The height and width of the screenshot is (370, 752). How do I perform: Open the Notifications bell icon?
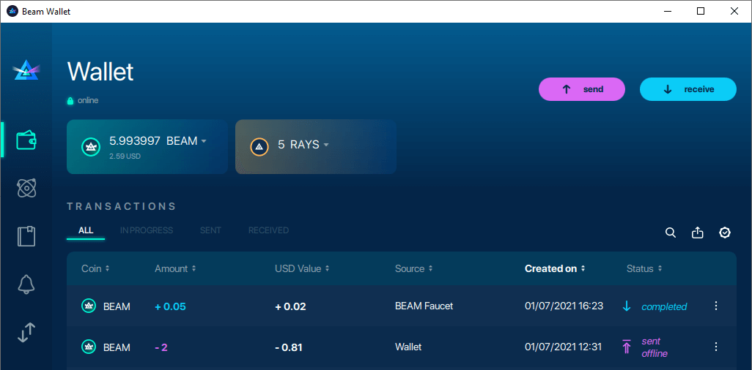tap(26, 284)
